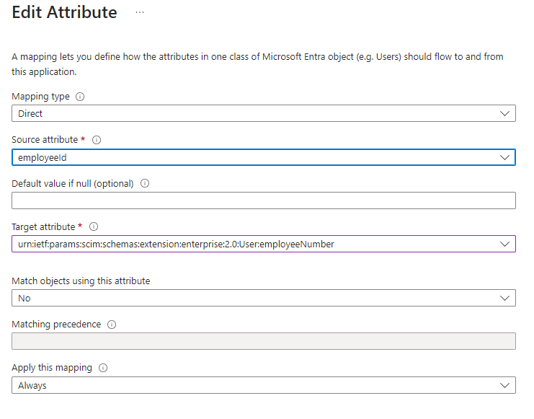Click the Mapping type label

pos(40,97)
